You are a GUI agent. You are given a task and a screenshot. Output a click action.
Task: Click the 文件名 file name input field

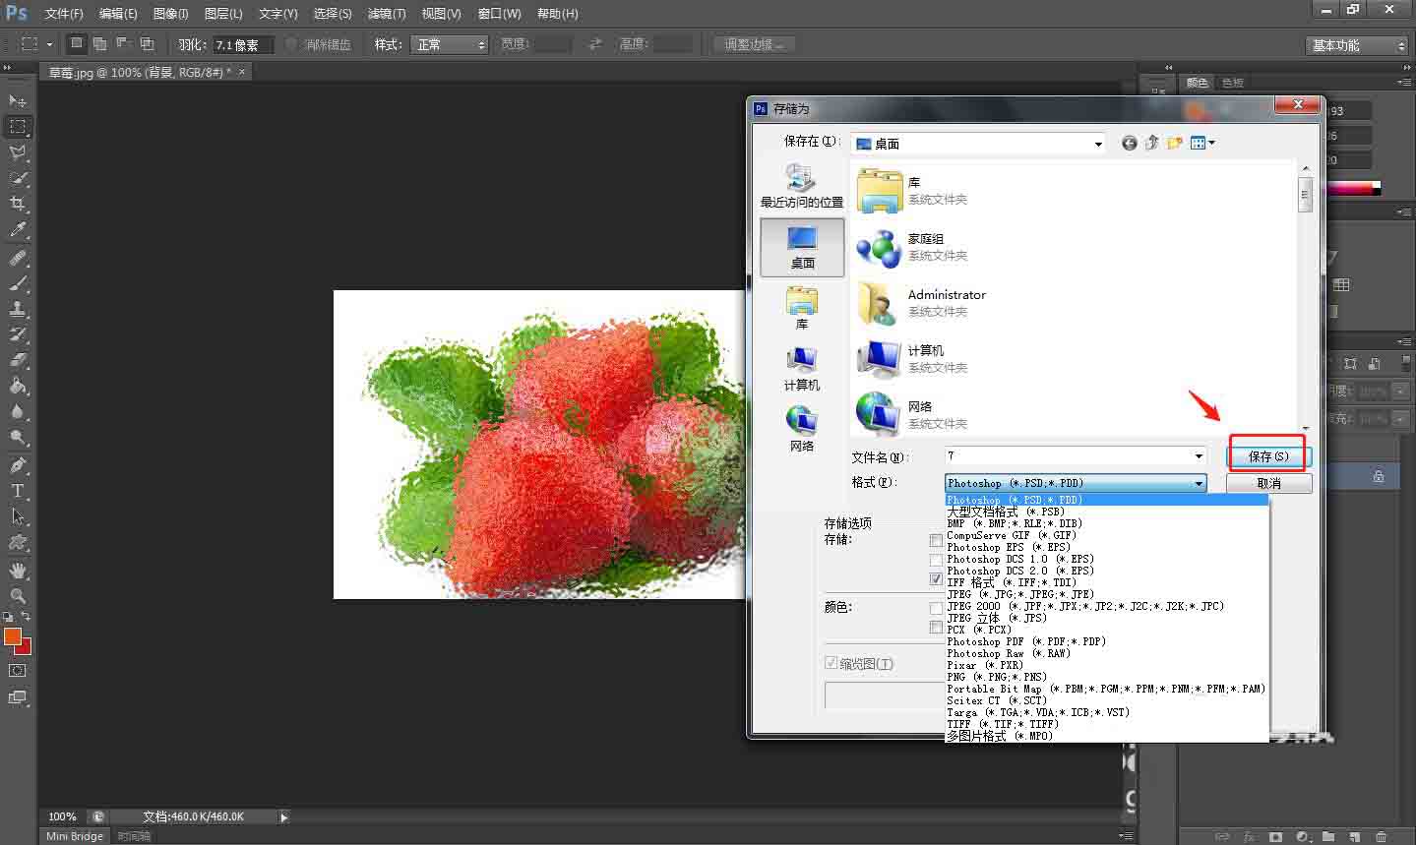click(1068, 456)
